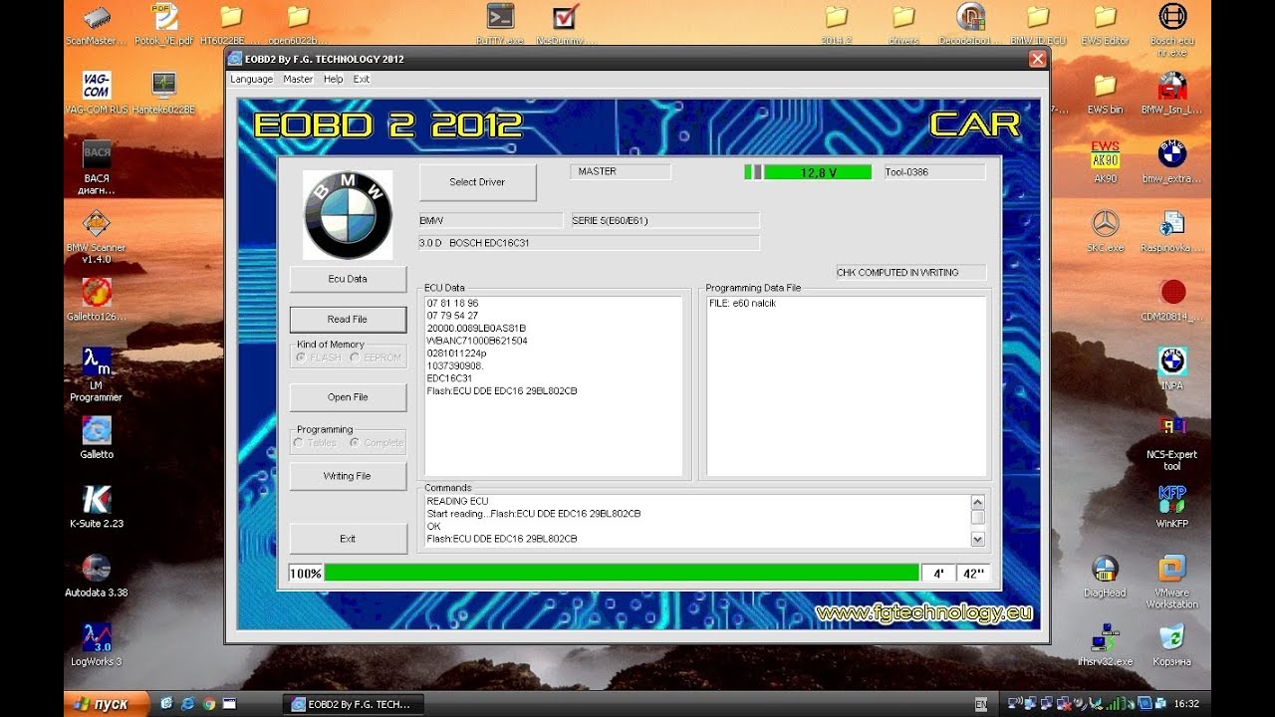The image size is (1275, 717).
Task: Open the Help menu
Action: coord(333,79)
